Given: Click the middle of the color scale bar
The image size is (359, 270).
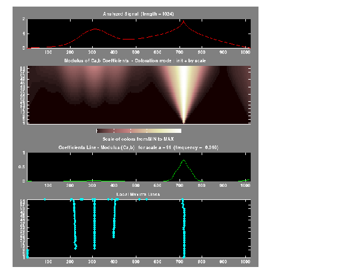Looking at the screenshot, I should click(x=139, y=130).
